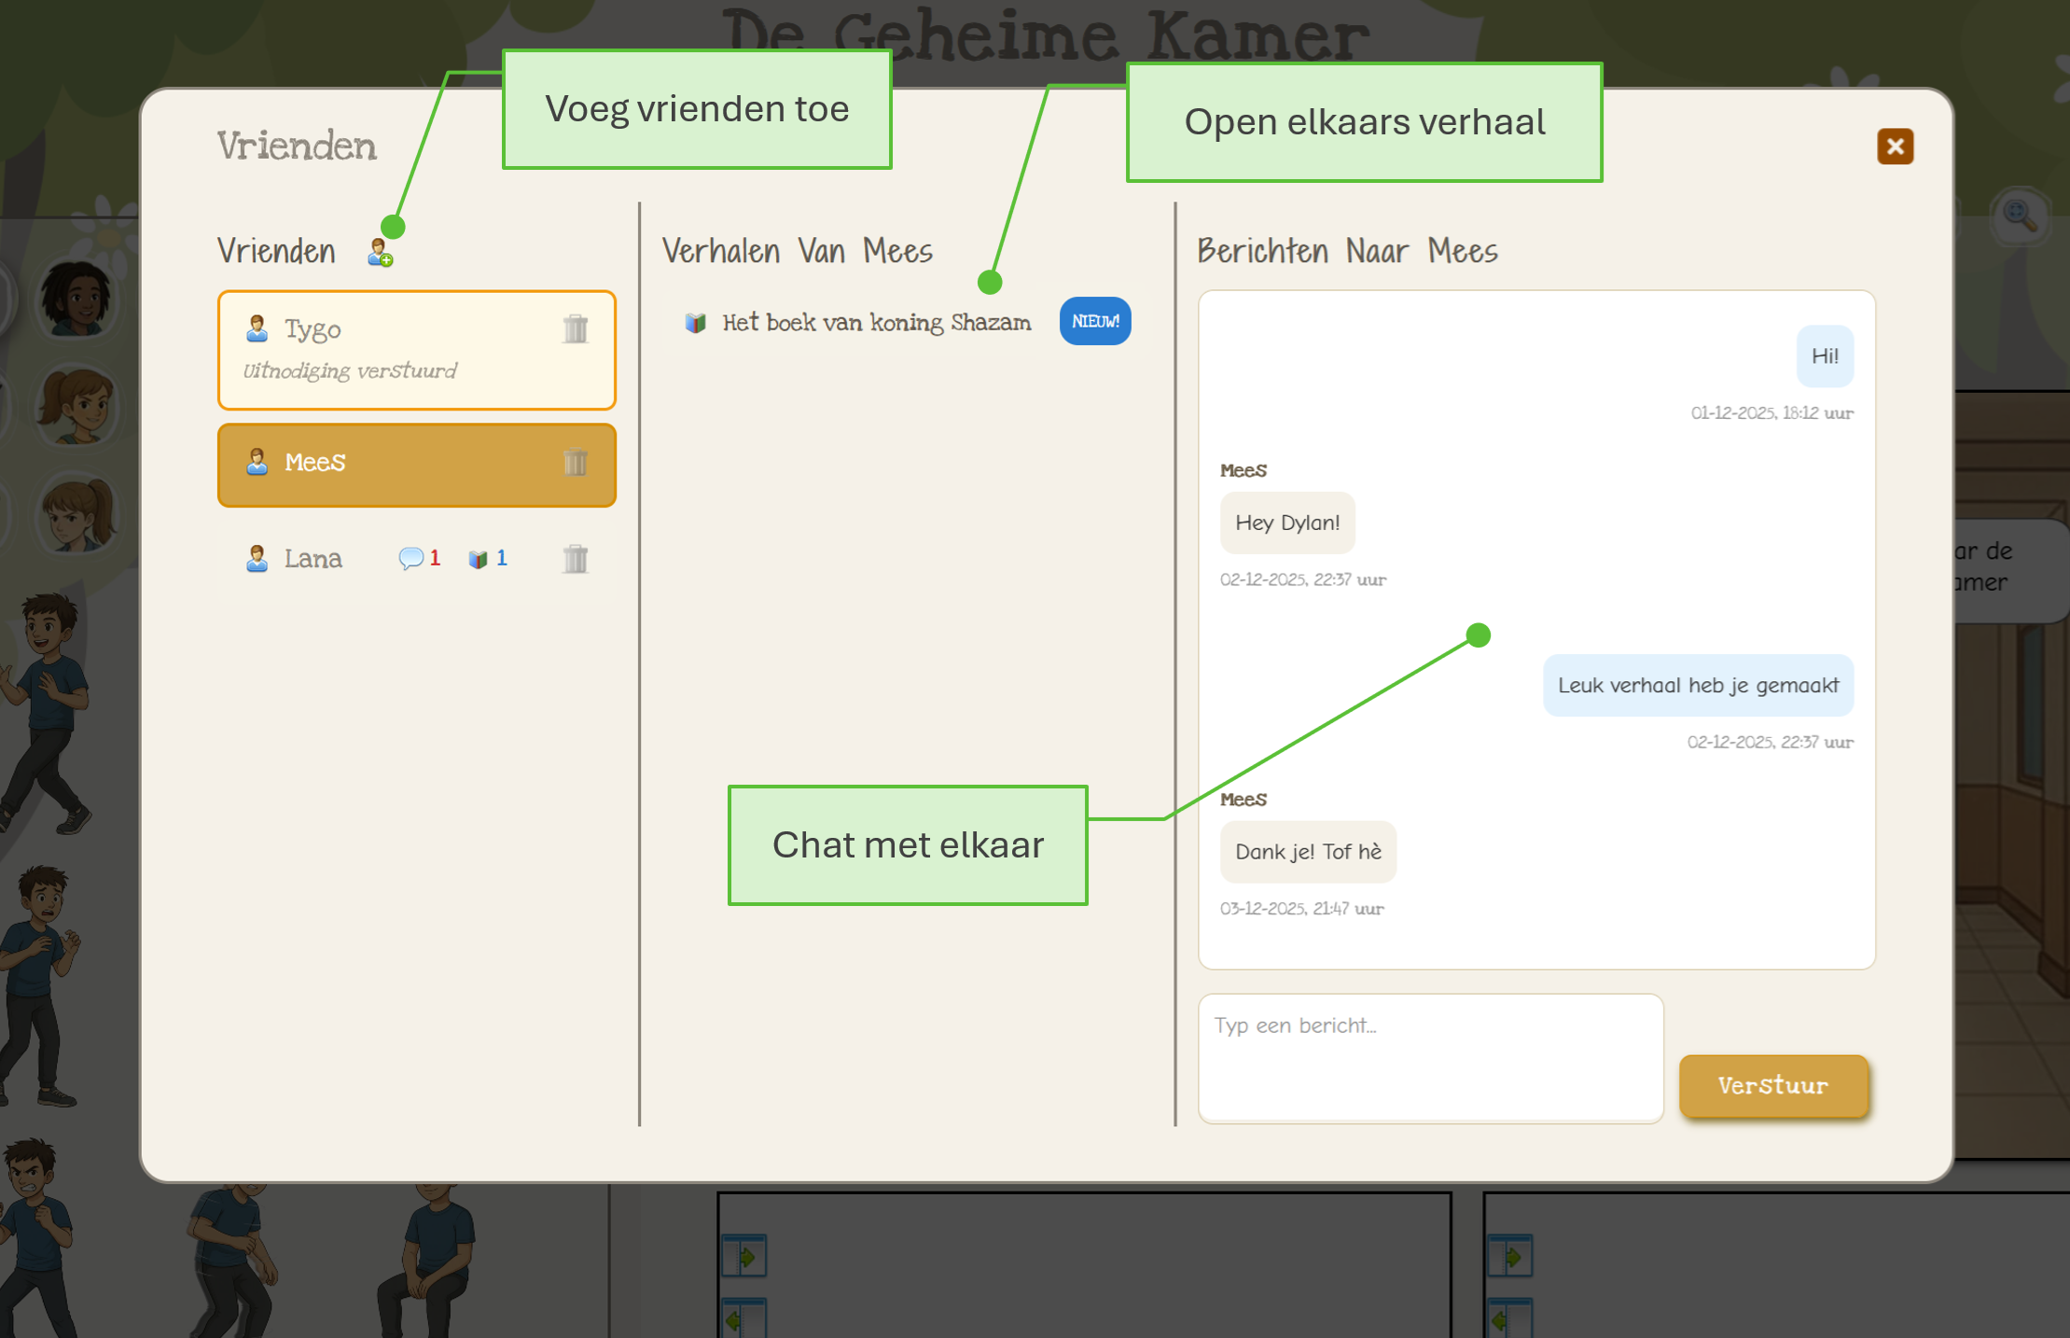
Task: Click the NIEUW! badge on the story
Action: tap(1094, 322)
